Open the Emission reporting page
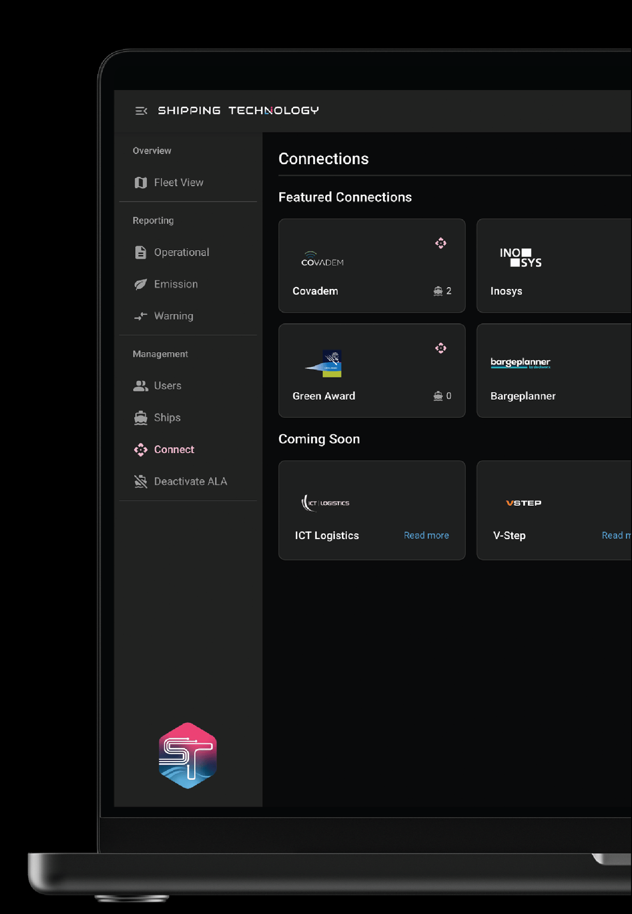This screenshot has width=632, height=914. (x=175, y=284)
